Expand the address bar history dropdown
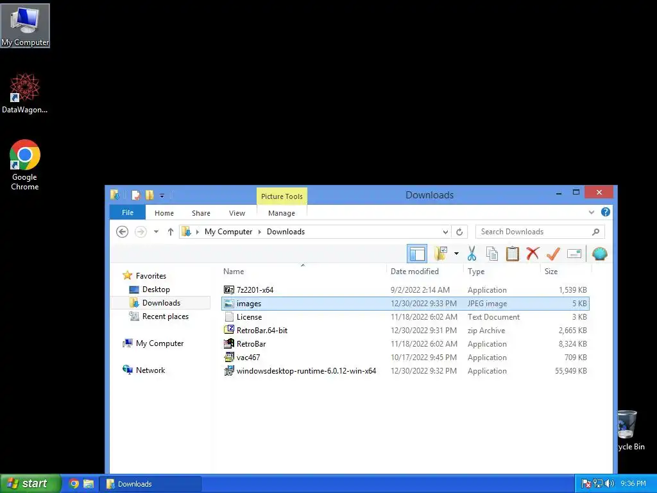The width and height of the screenshot is (657, 493). point(445,232)
